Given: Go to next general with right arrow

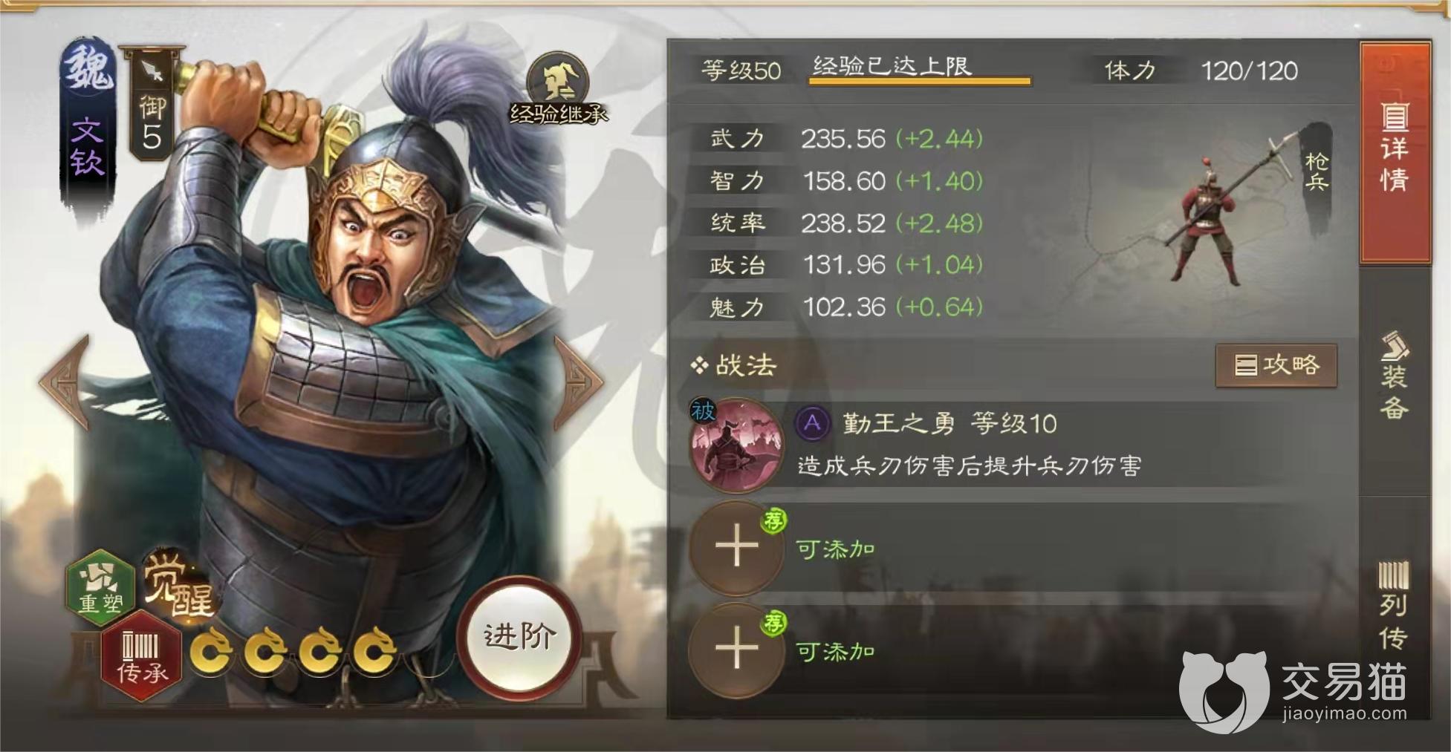Looking at the screenshot, I should click(580, 382).
